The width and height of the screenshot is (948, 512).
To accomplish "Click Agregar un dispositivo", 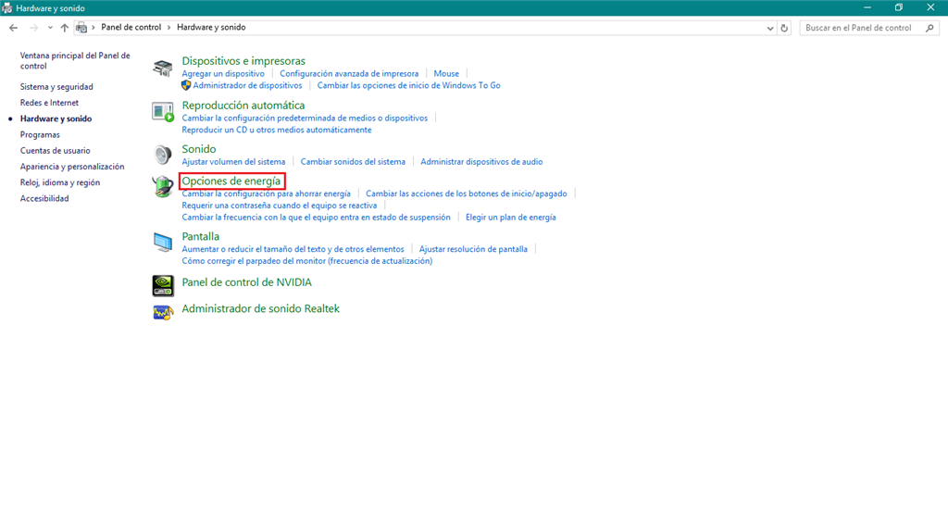I will (223, 74).
